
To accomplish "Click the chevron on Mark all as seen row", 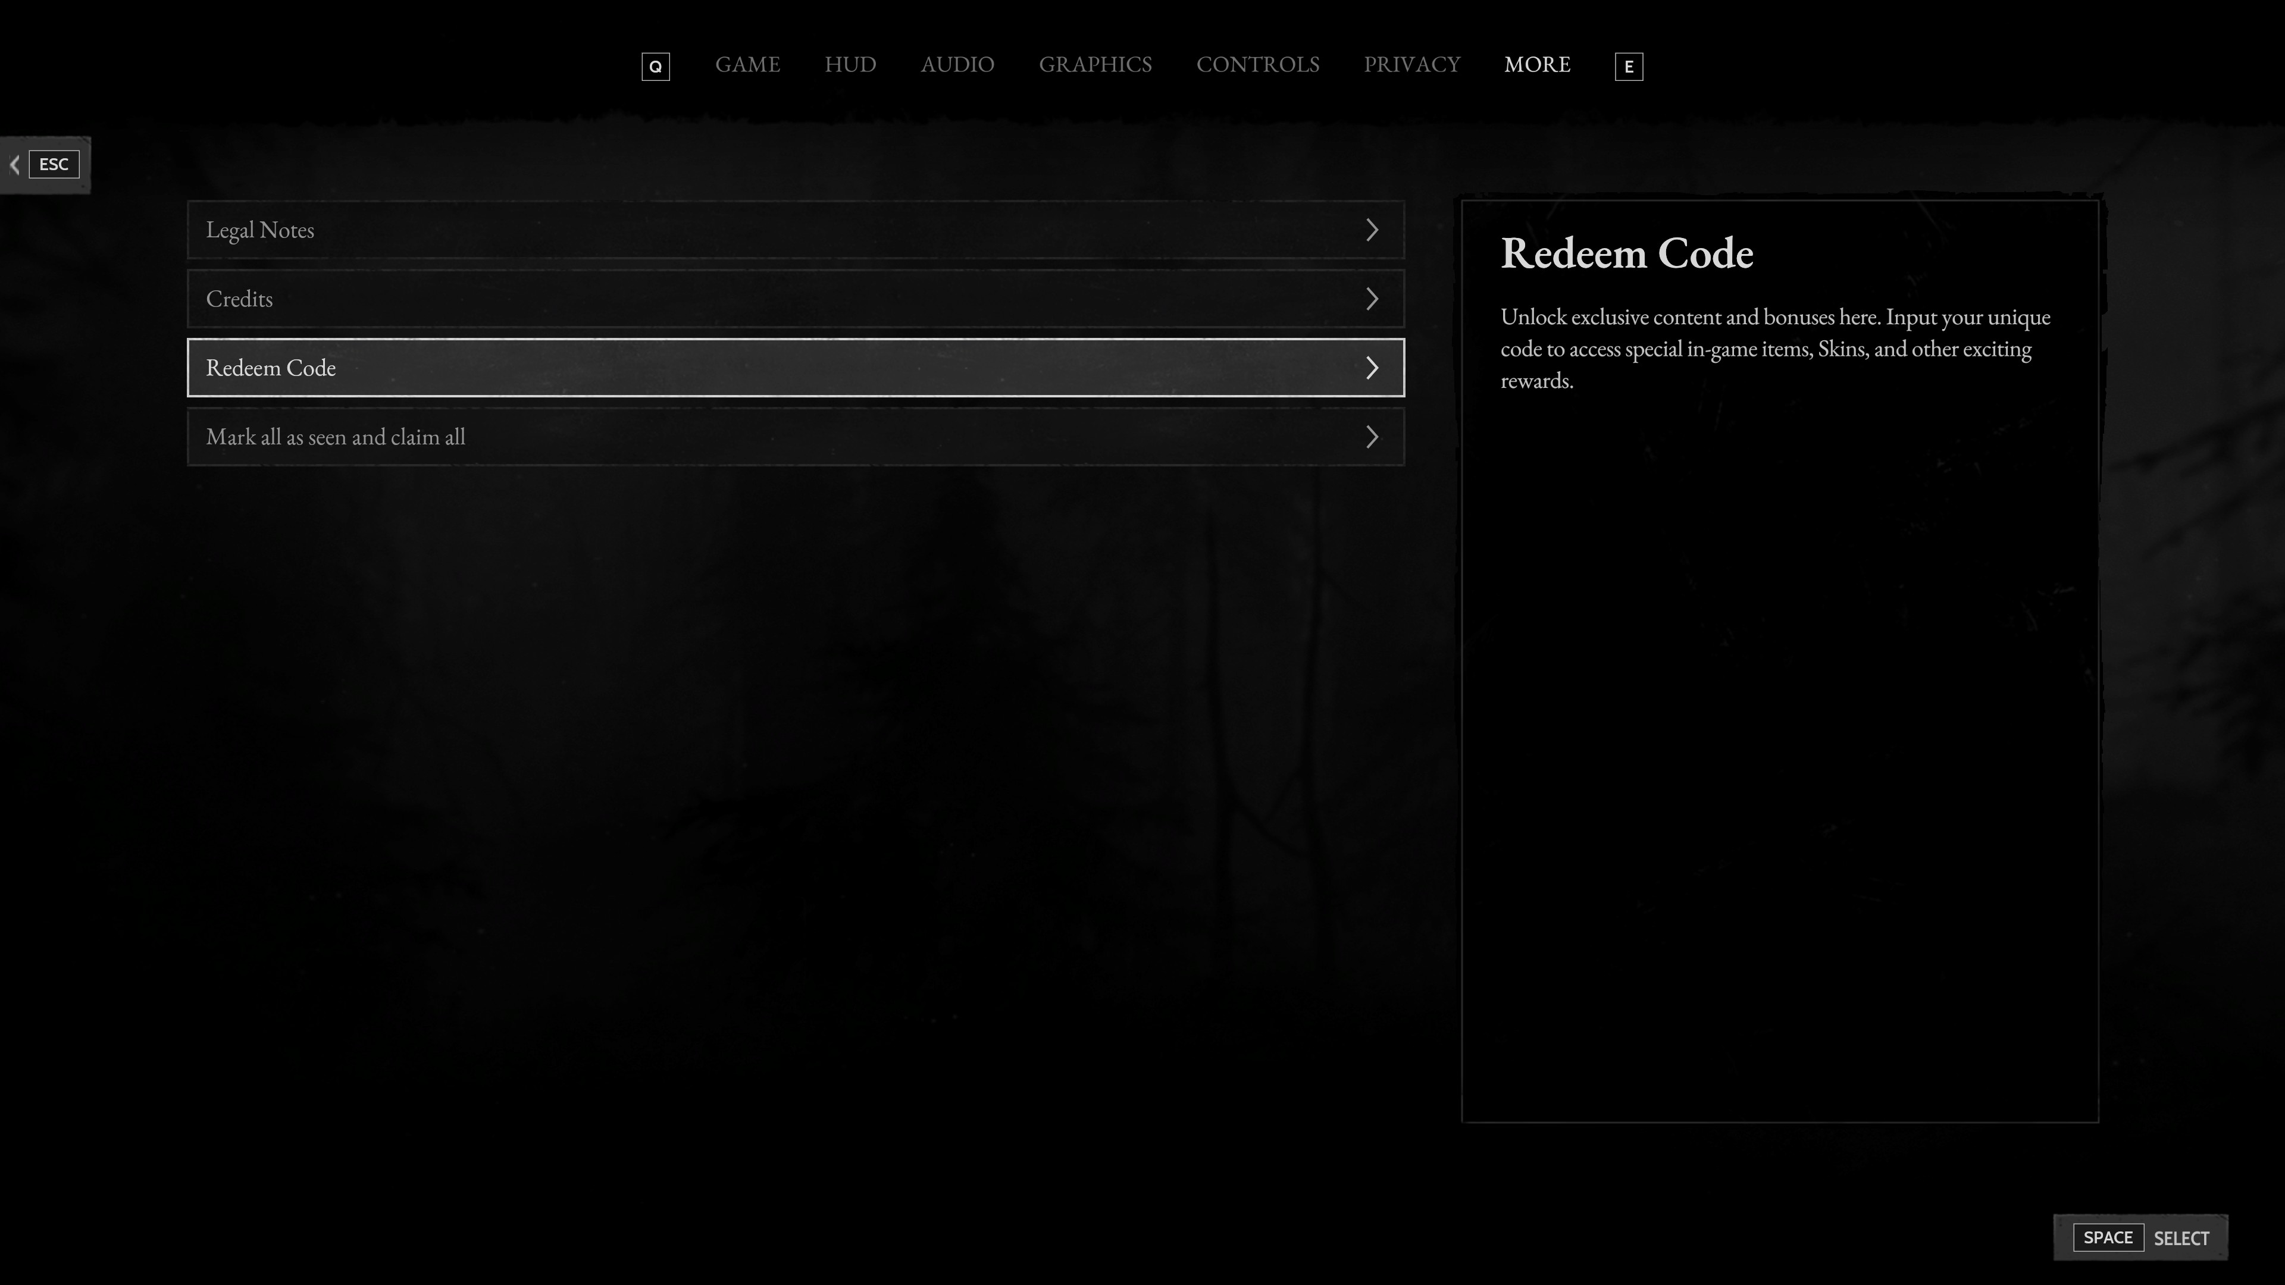I will pyautogui.click(x=1372, y=436).
